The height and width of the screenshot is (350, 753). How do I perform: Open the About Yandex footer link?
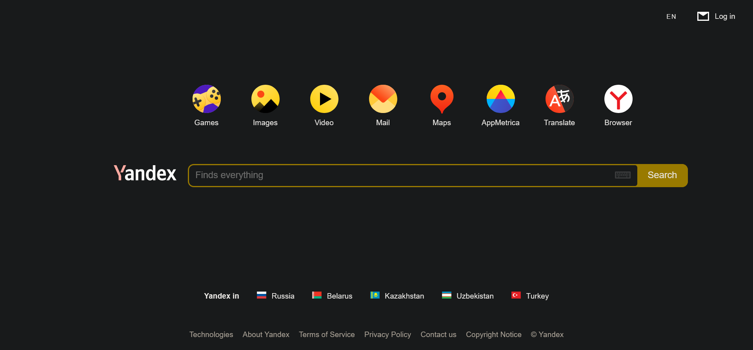[x=266, y=334]
